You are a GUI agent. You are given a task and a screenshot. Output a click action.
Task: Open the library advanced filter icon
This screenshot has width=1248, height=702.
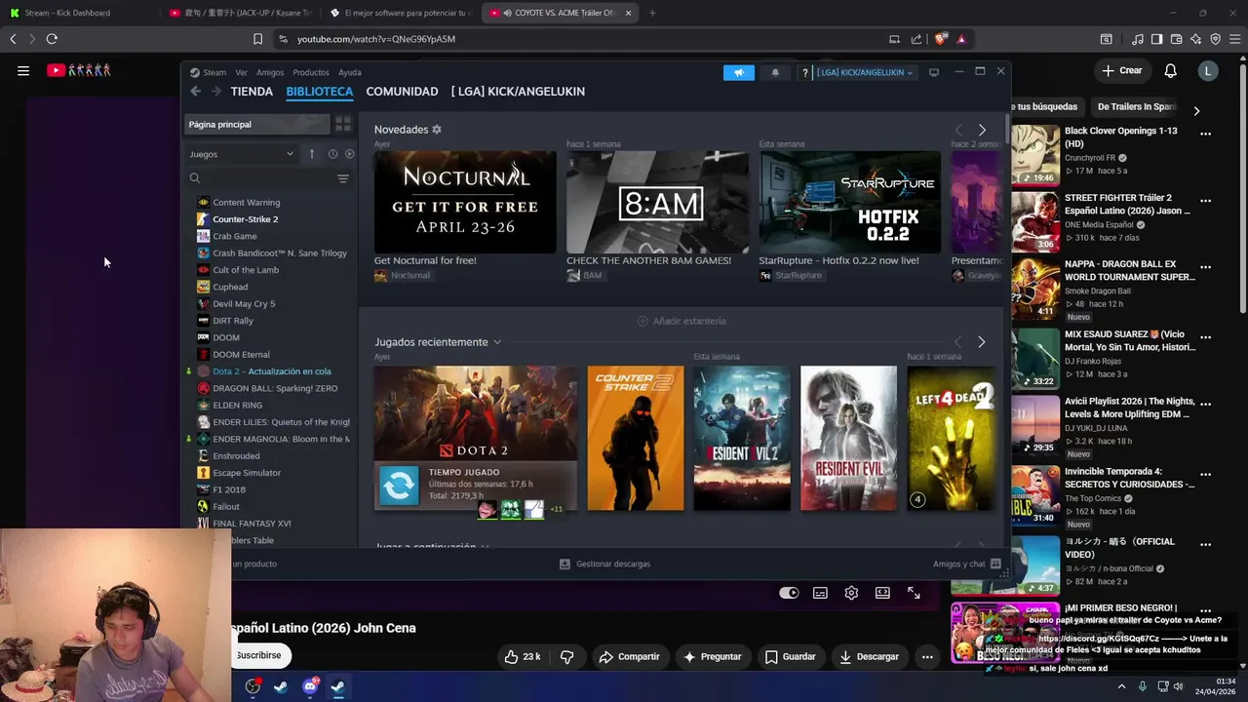tap(342, 178)
